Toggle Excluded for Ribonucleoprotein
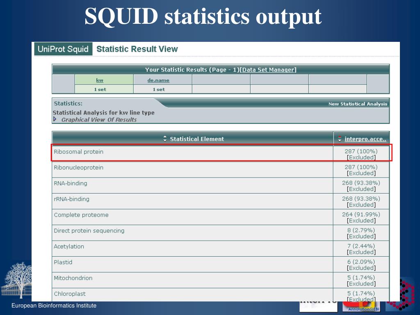The image size is (420, 315). click(x=361, y=173)
